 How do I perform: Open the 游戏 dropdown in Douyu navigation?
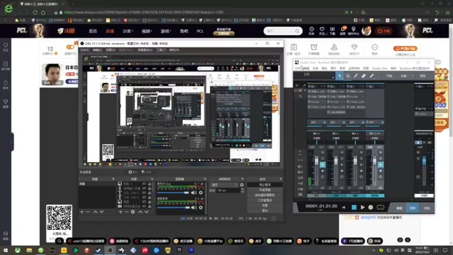click(166, 31)
